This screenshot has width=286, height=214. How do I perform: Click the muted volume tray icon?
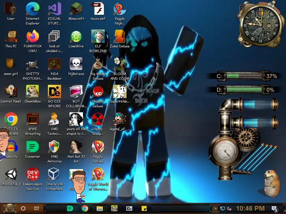[229, 209]
